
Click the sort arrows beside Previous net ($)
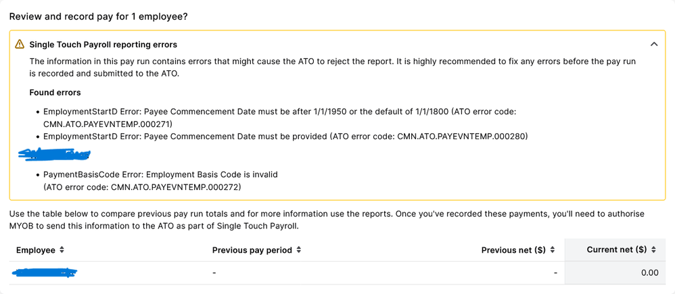(552, 250)
